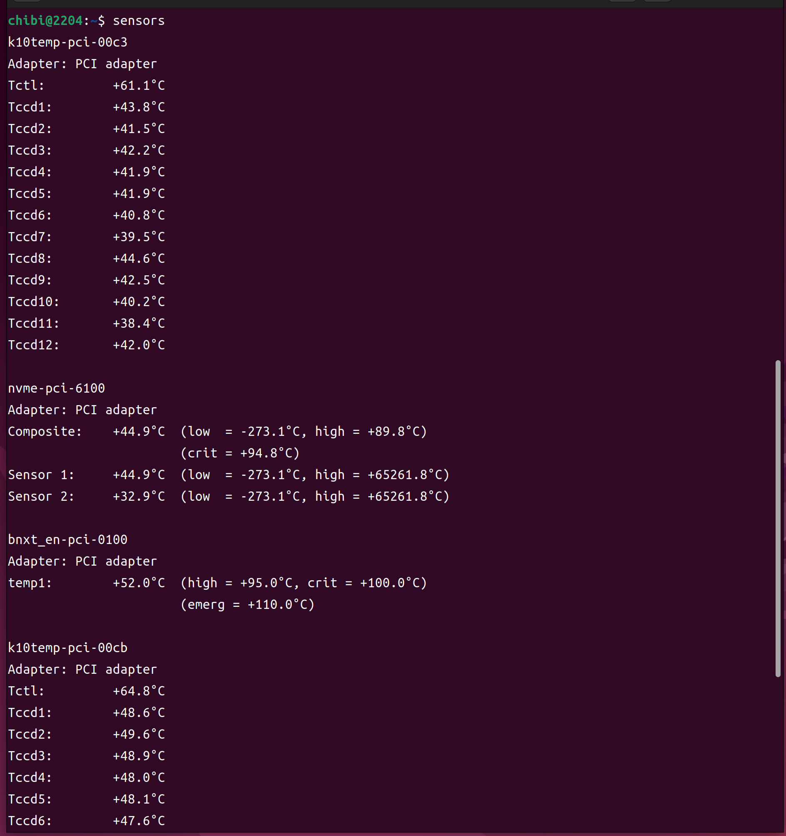Click the k10temp-pci-00cb device header
786x836 pixels.
(67, 648)
